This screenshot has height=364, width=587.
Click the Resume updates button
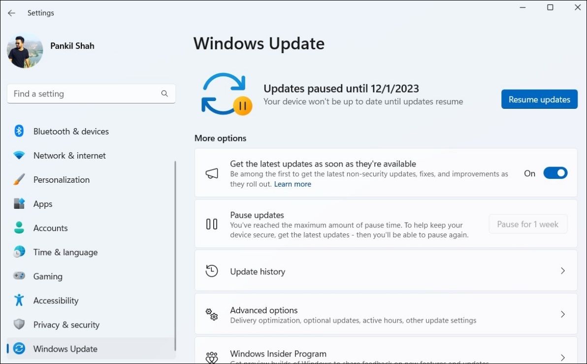coord(539,99)
